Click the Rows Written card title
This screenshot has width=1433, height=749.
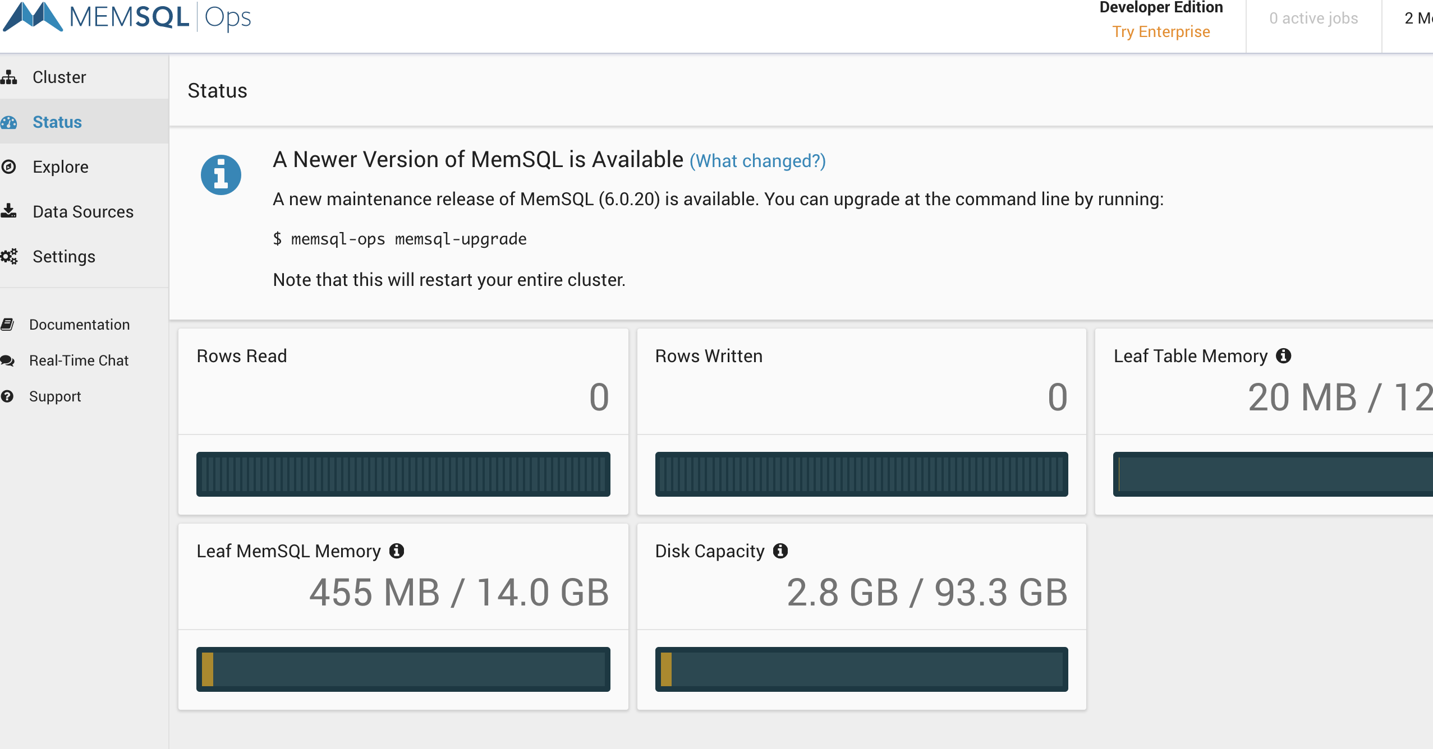tap(709, 355)
